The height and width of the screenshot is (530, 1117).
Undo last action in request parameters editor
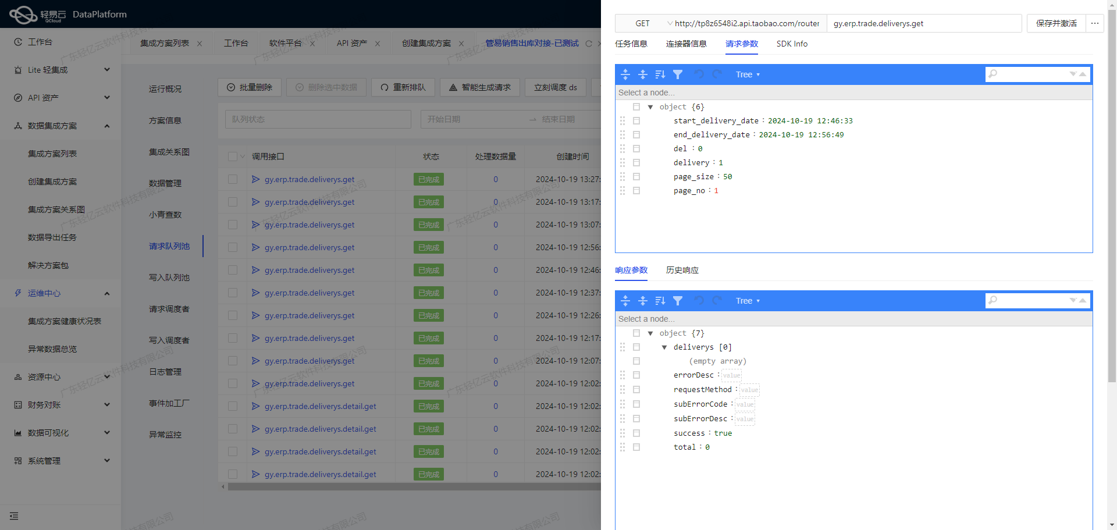[699, 74]
